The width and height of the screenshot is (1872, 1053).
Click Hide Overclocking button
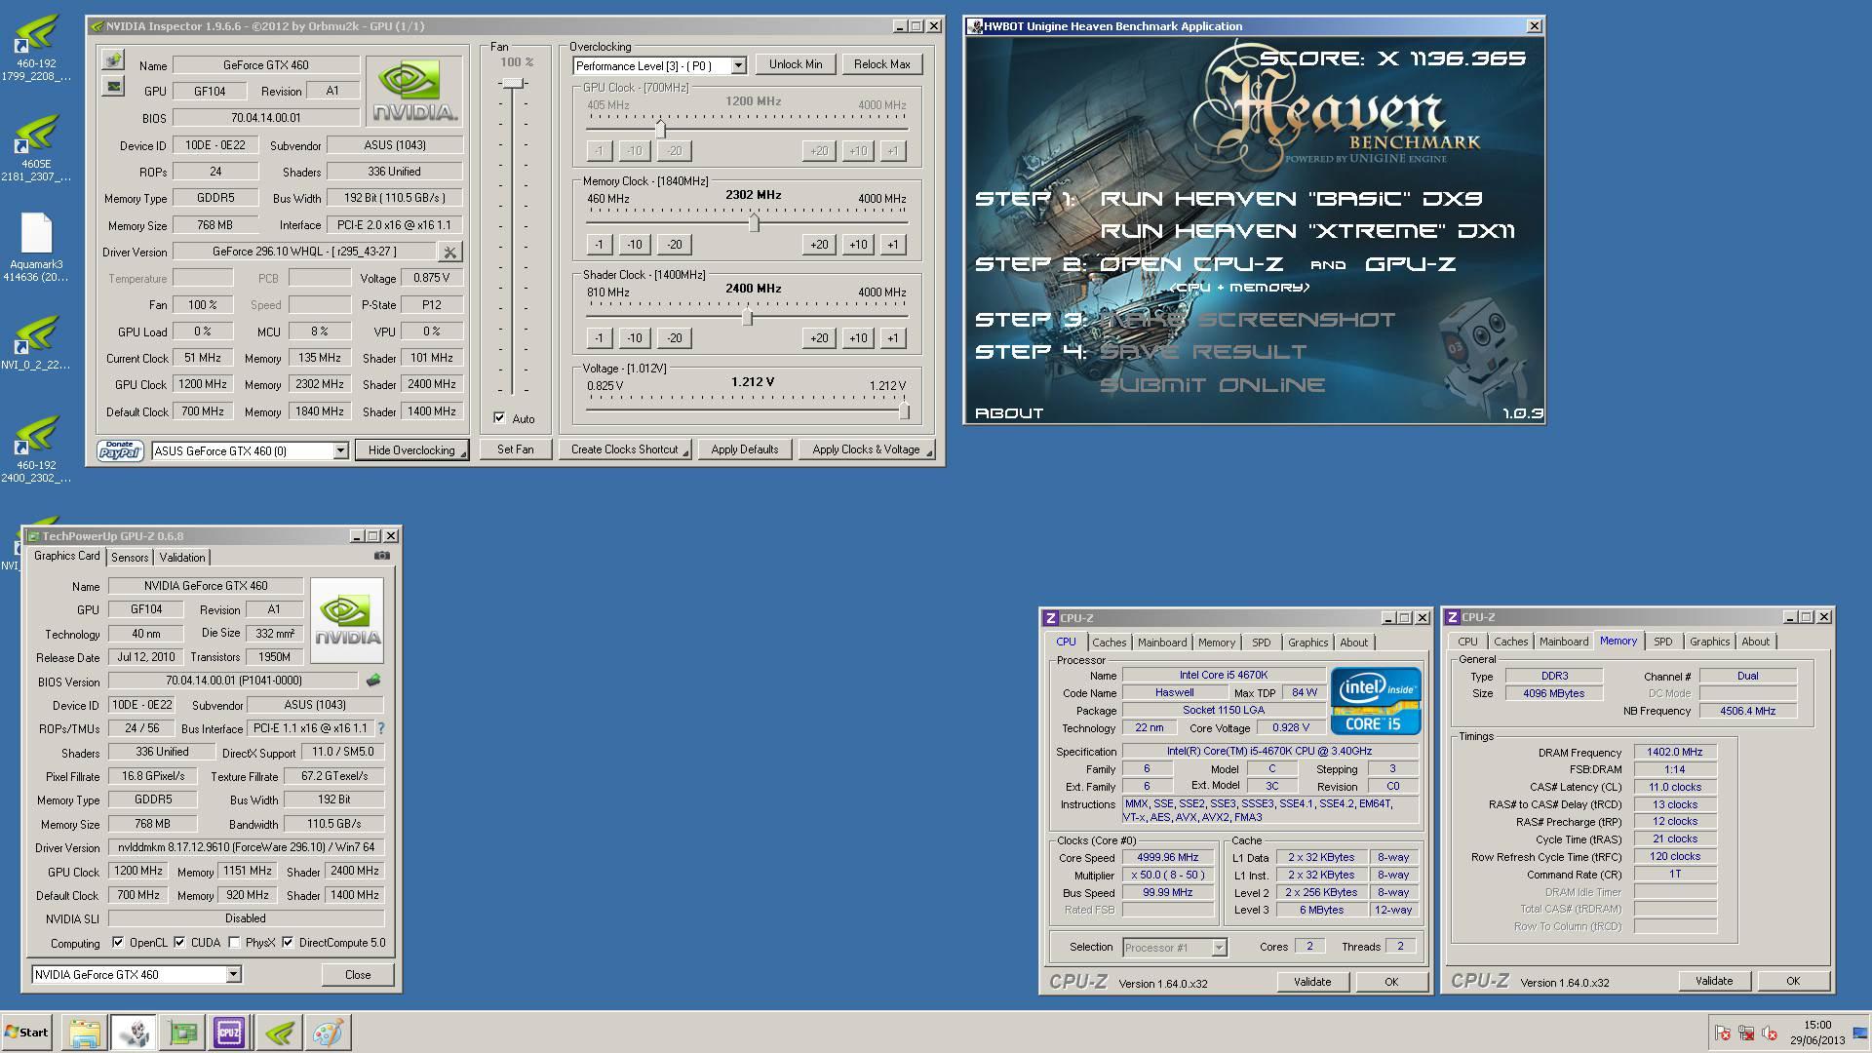point(411,449)
